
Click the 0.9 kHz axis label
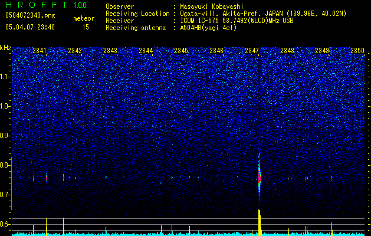pos(5,136)
